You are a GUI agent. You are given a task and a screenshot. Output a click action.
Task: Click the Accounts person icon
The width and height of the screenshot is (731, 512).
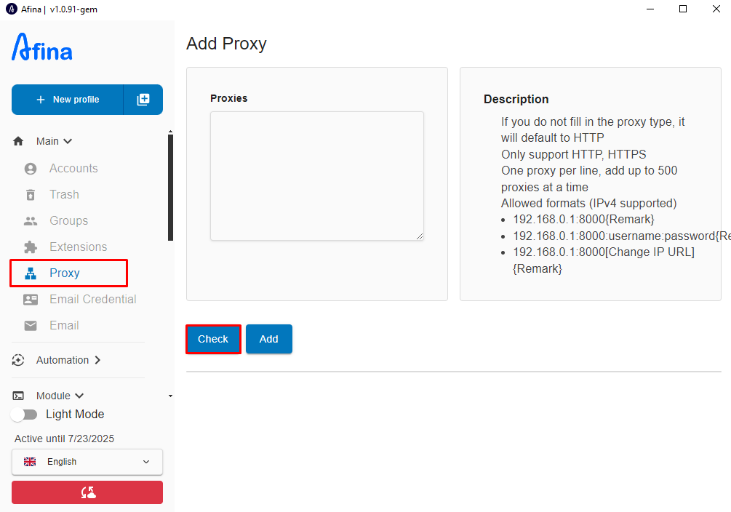click(x=31, y=169)
